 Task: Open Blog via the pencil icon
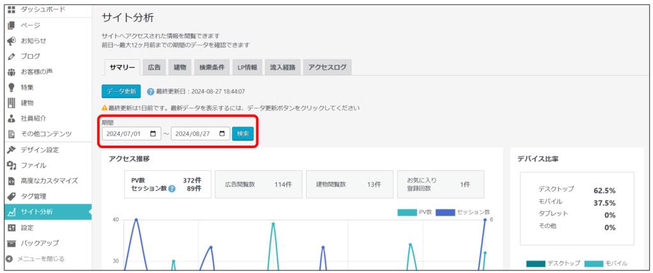click(11, 56)
